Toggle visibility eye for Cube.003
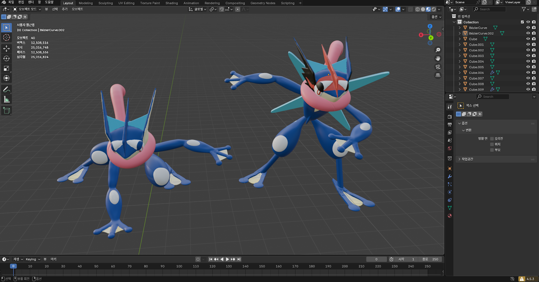This screenshot has width=539, height=282. pyautogui.click(x=528, y=56)
